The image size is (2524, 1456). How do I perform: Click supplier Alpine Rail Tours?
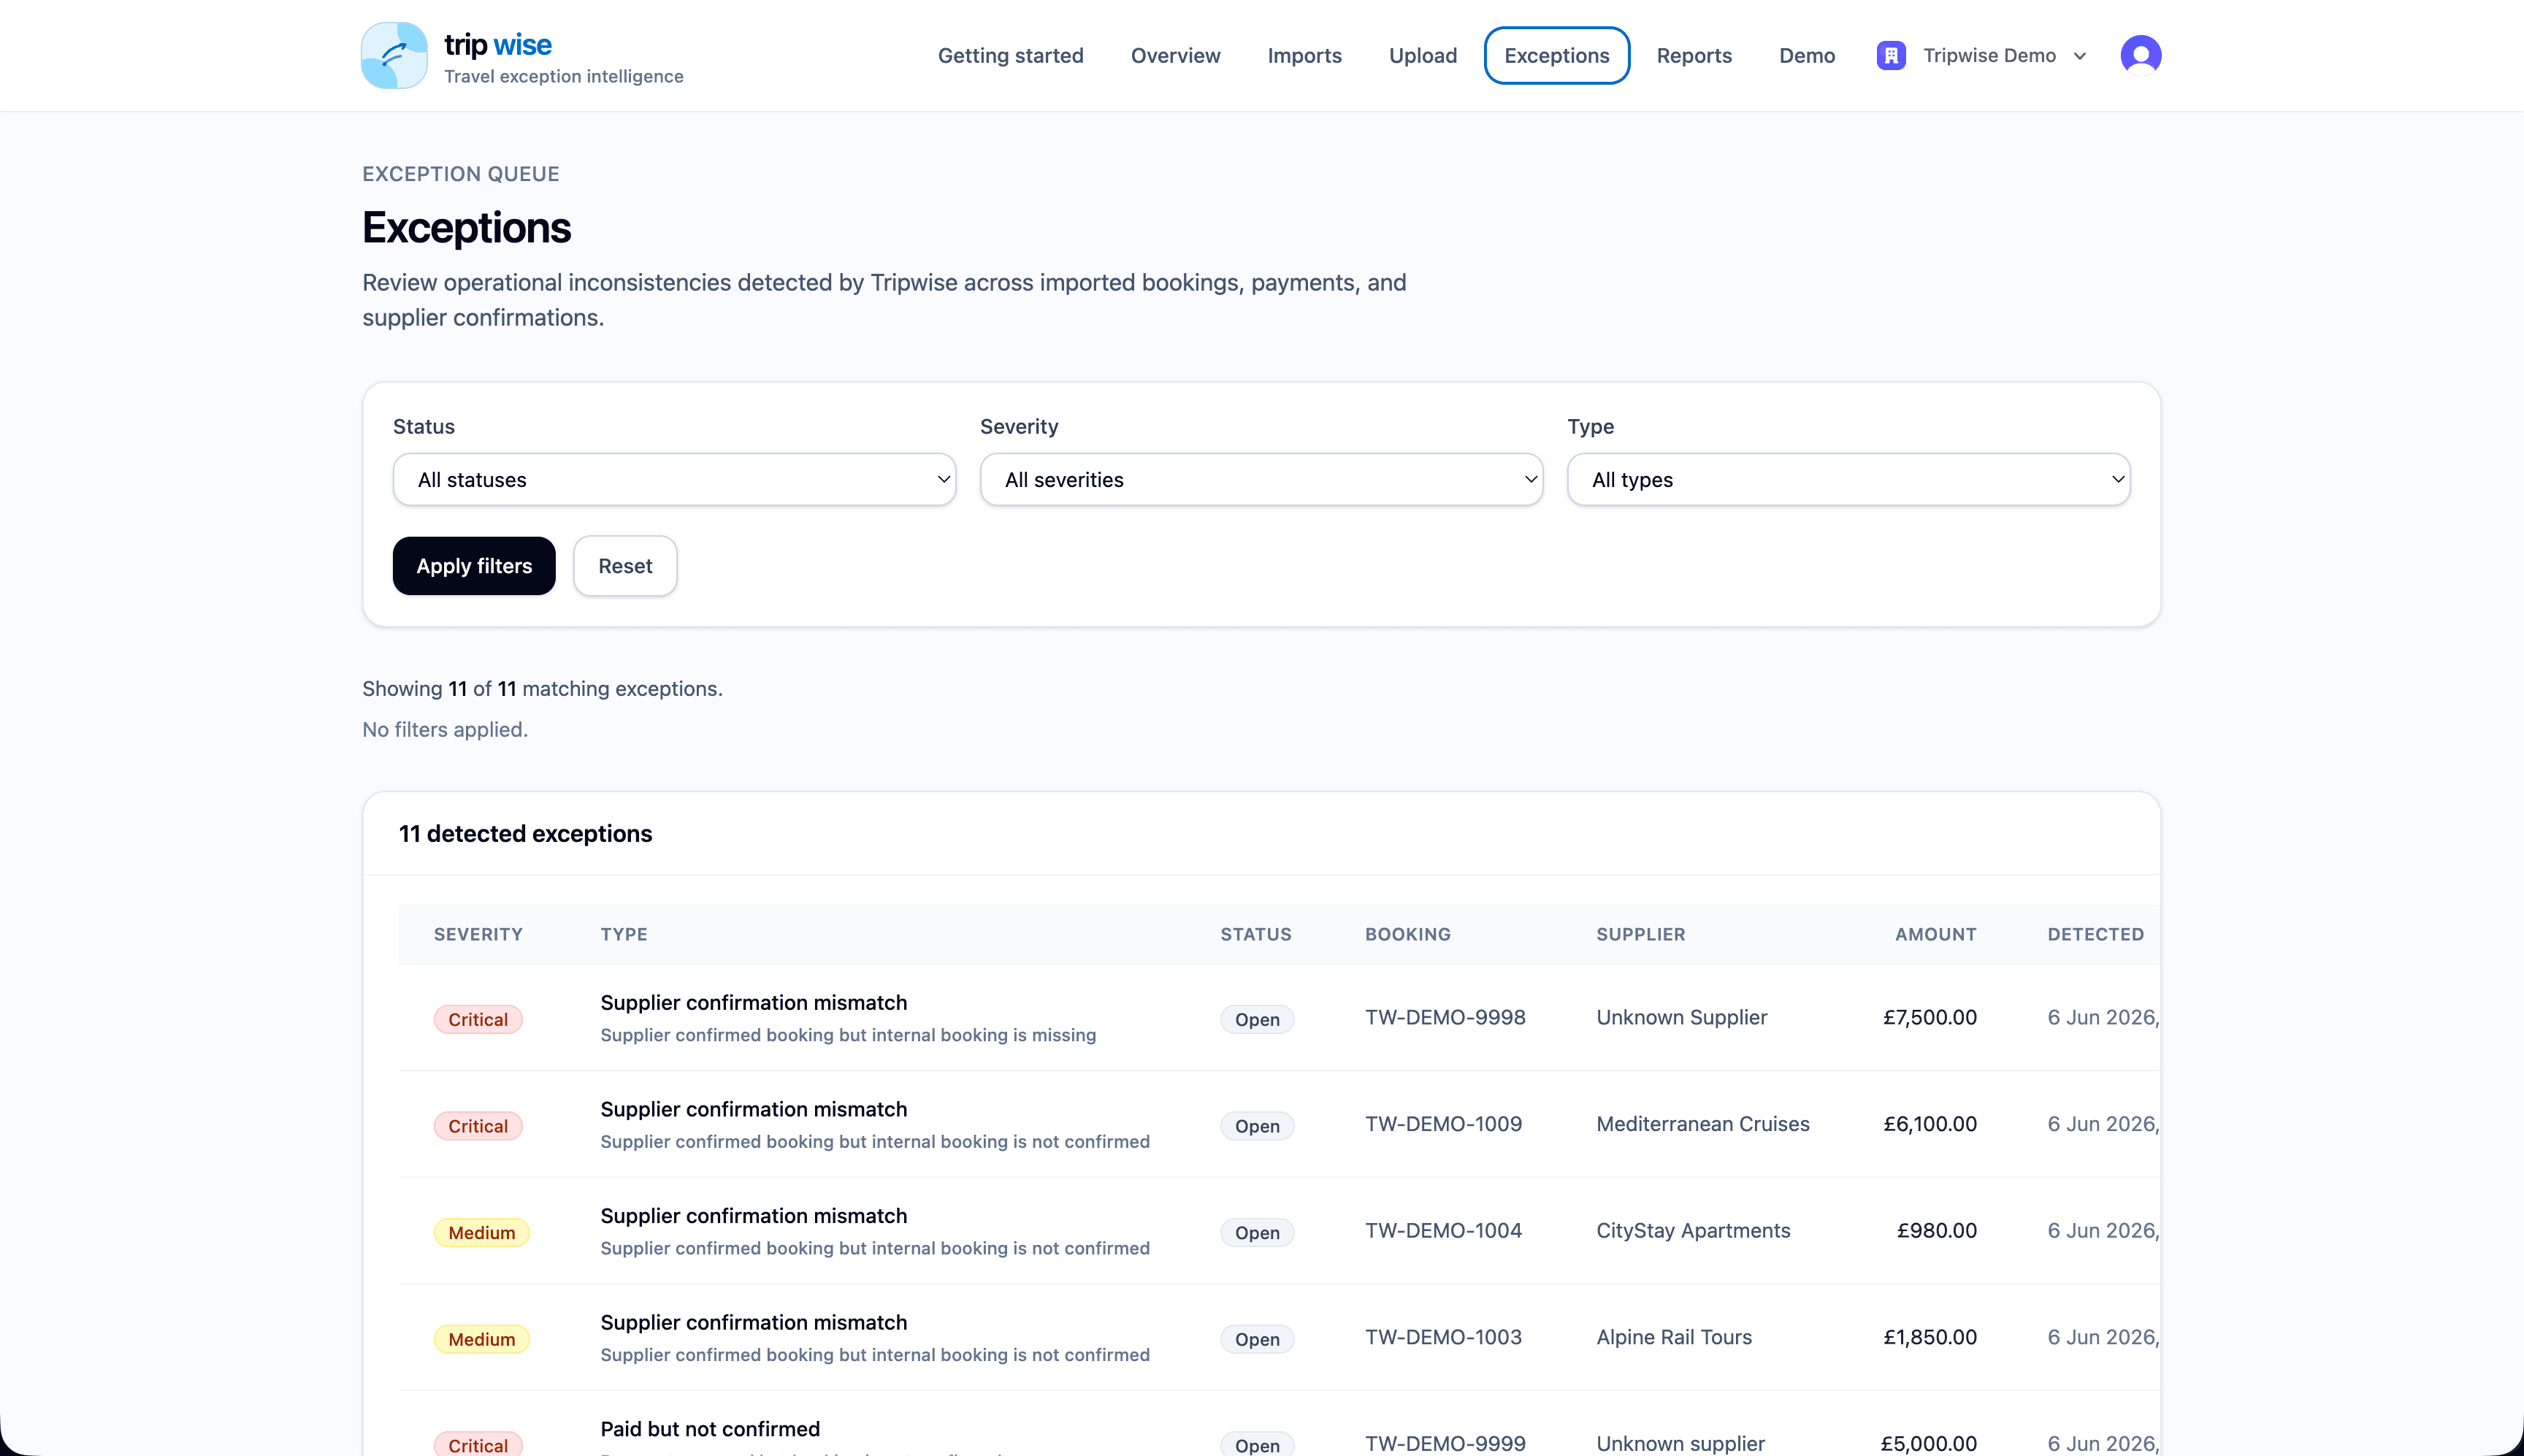[x=1674, y=1337]
